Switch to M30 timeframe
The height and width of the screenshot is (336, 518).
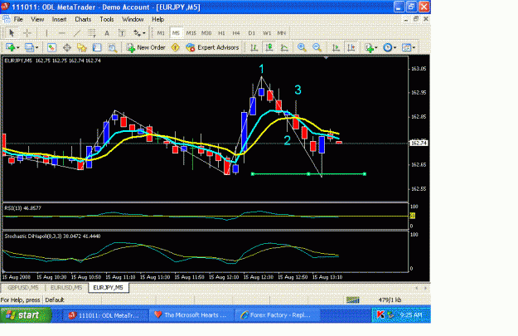coord(206,32)
